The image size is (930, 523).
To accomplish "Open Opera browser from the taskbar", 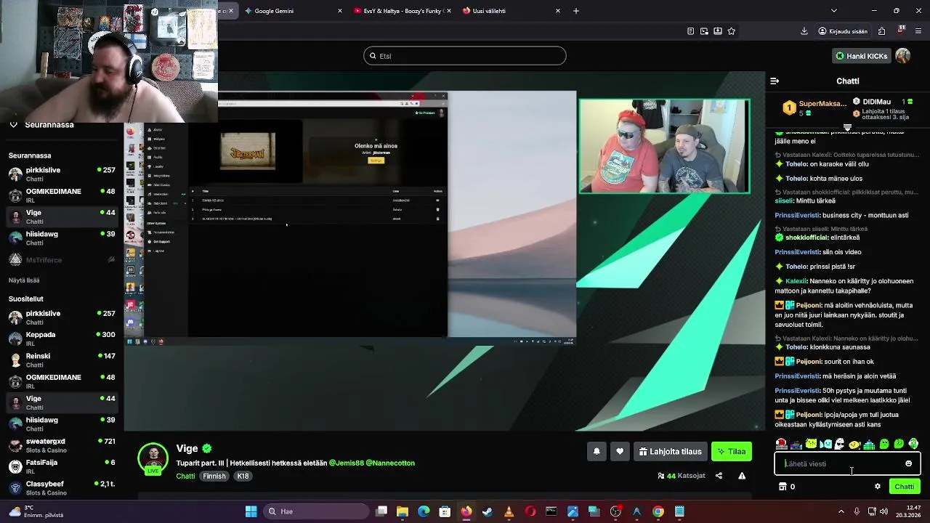I will click(x=530, y=511).
